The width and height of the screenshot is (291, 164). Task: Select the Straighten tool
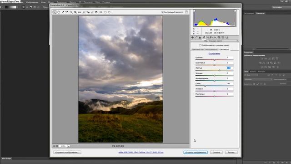tap(80, 12)
